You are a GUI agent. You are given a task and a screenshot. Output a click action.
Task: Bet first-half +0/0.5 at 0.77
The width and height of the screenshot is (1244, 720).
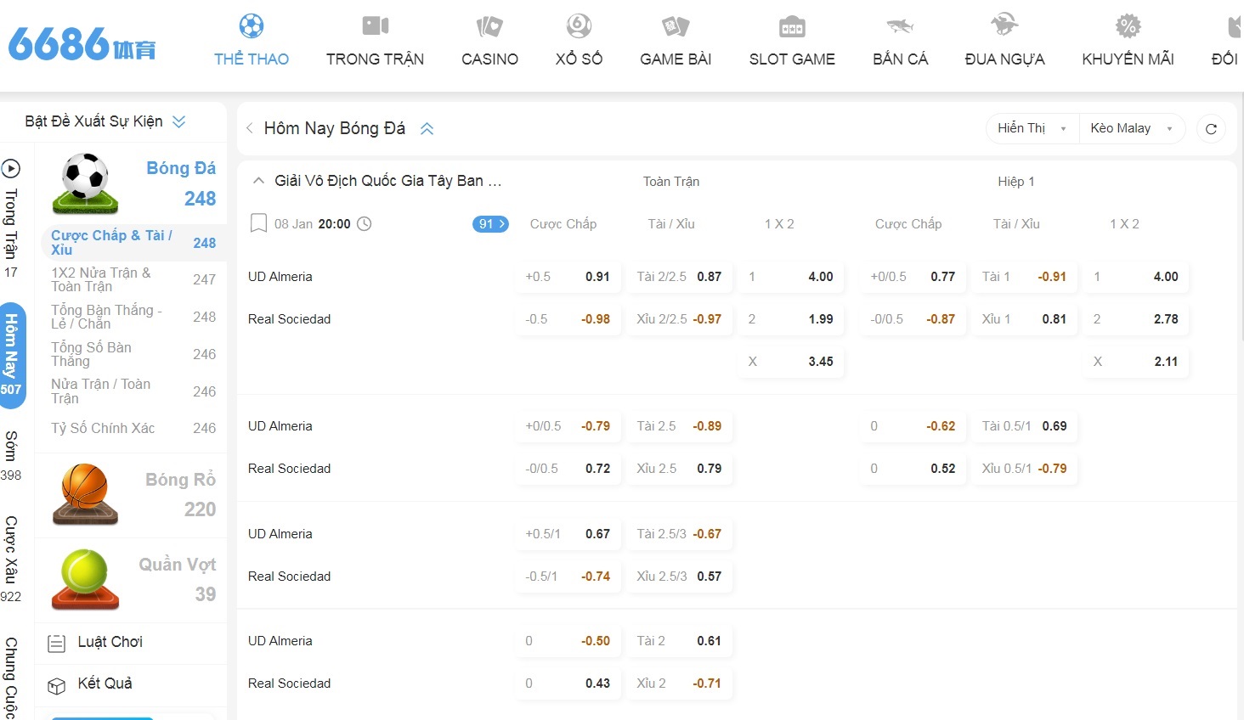click(x=913, y=277)
